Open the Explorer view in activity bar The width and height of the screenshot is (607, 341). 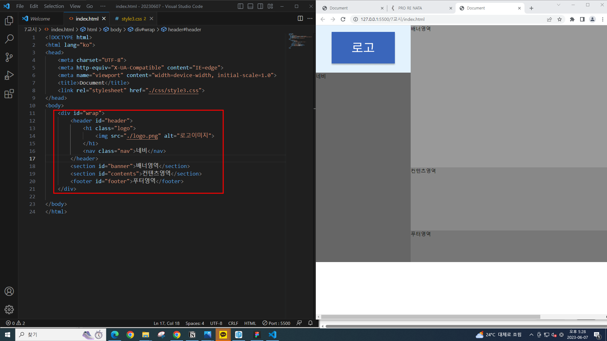9,21
